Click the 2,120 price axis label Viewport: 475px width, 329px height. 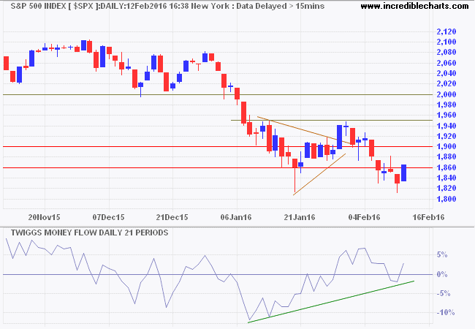point(446,31)
